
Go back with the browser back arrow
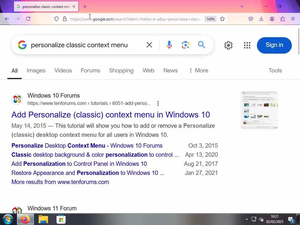tap(7, 19)
